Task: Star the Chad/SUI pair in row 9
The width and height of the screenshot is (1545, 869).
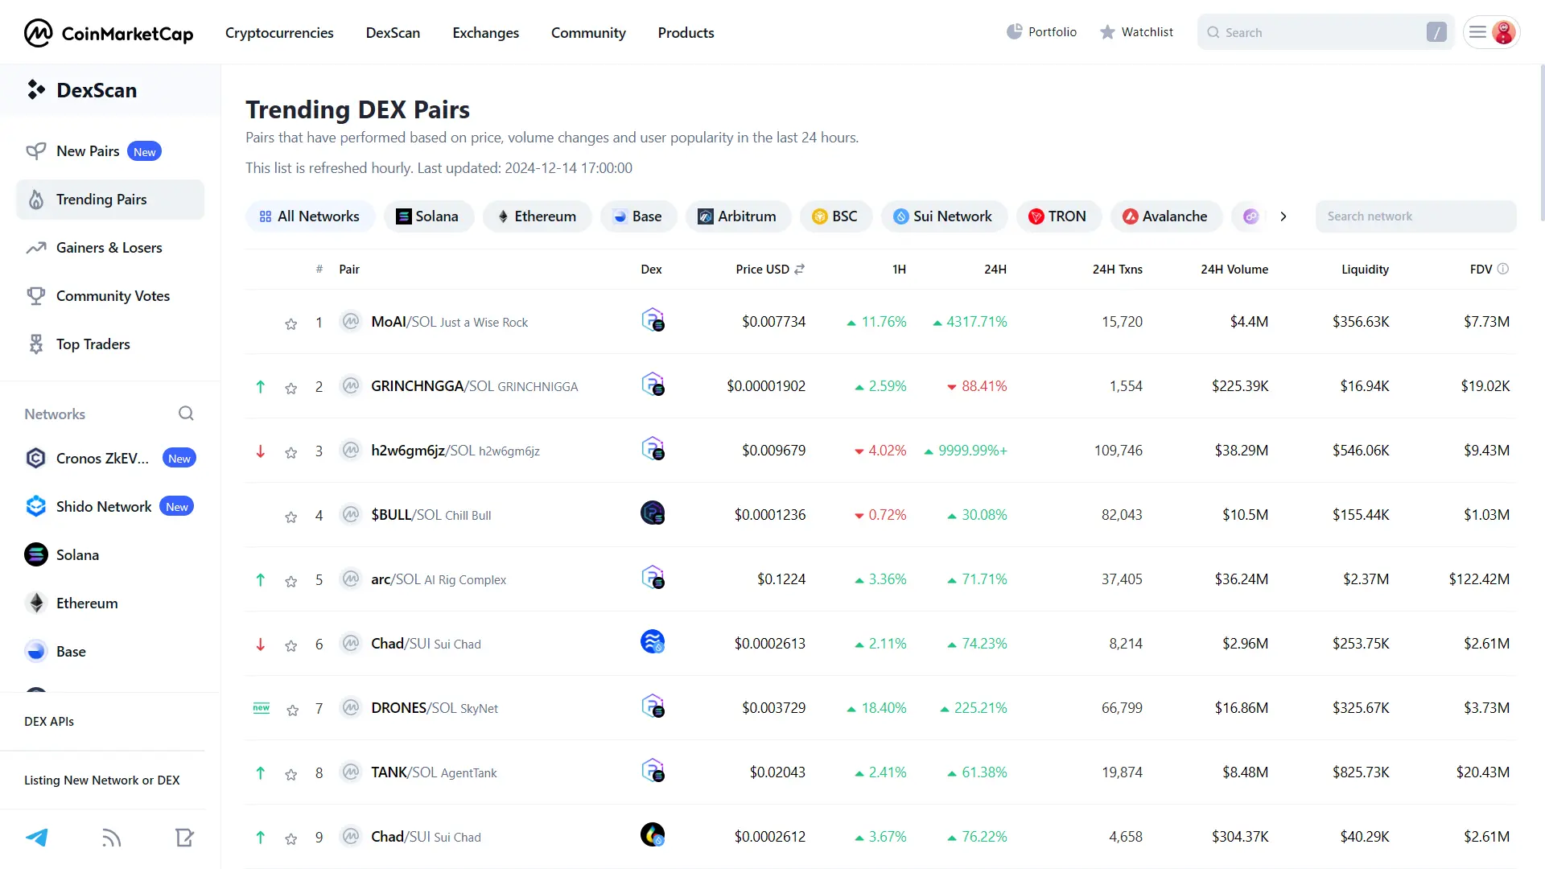Action: point(290,838)
